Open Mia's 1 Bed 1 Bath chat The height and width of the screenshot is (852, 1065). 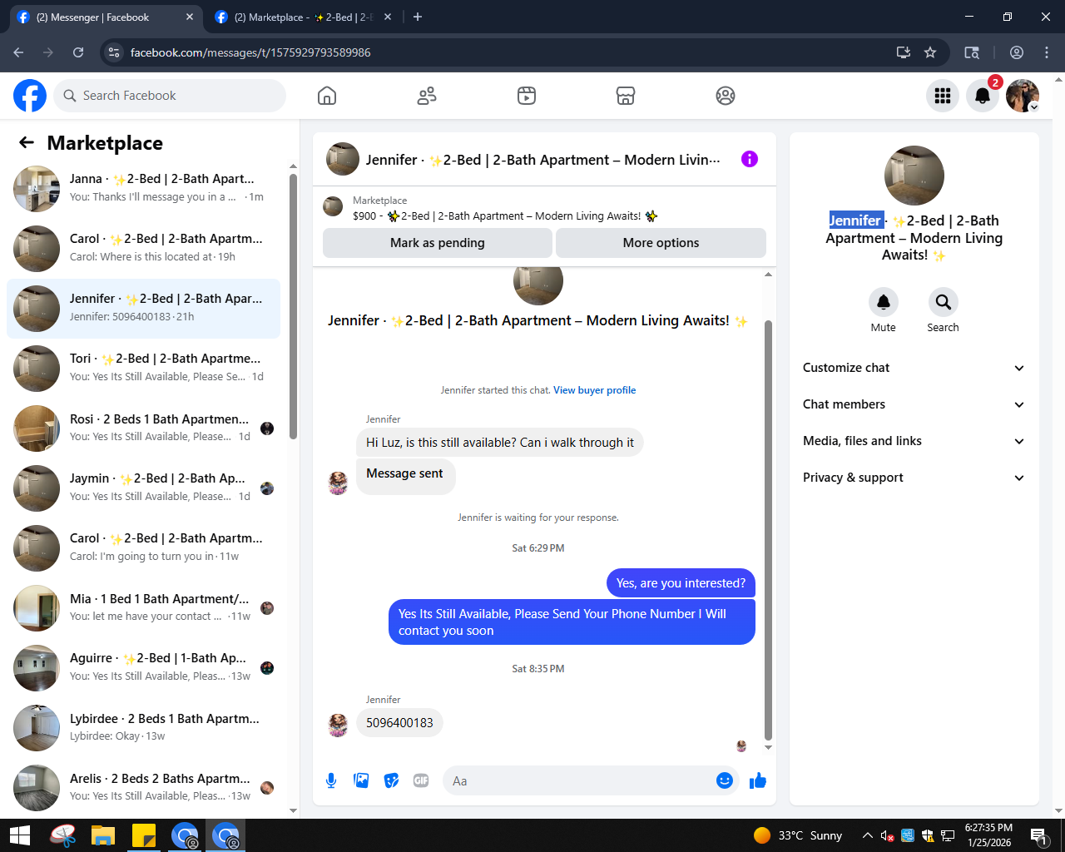click(x=143, y=608)
